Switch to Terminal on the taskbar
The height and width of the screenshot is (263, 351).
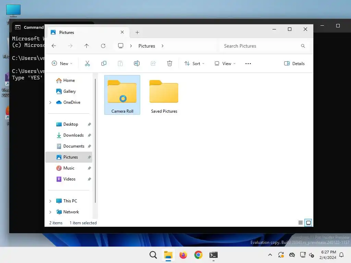click(x=213, y=255)
